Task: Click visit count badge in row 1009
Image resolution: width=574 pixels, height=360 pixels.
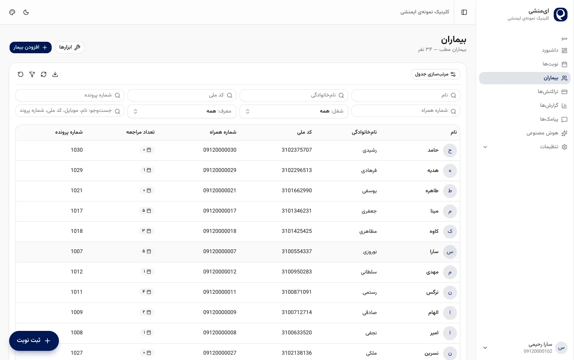Action: coord(147,313)
